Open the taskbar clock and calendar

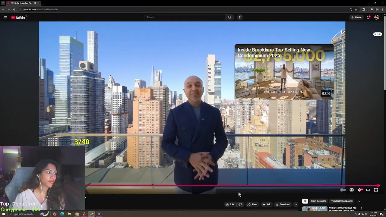(373, 214)
